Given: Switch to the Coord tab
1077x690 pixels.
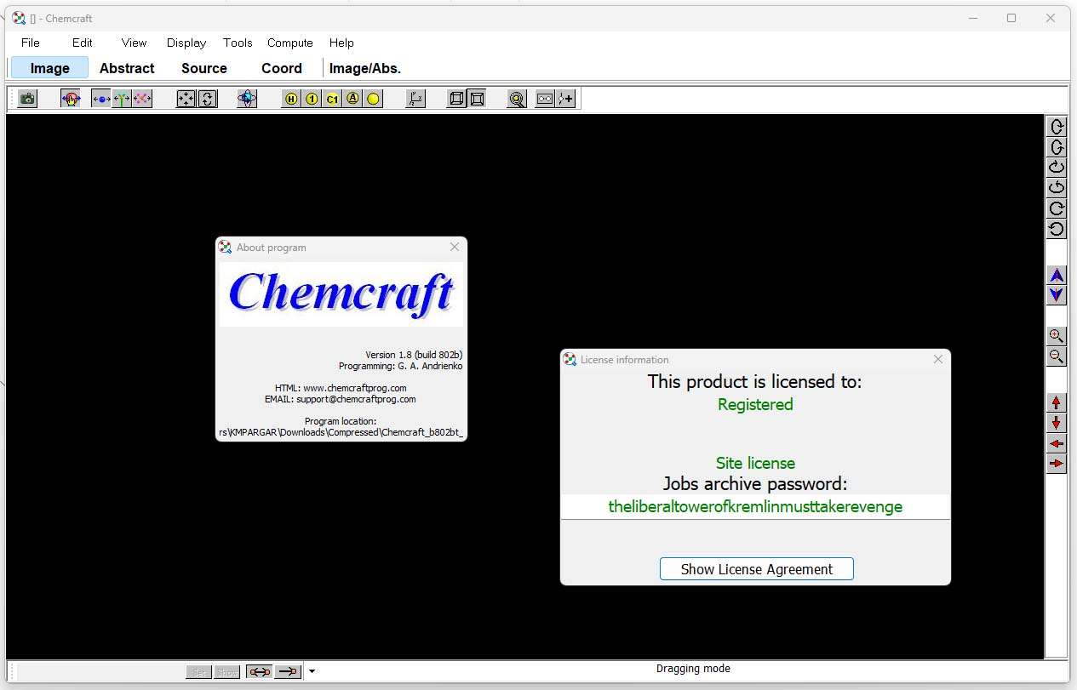Looking at the screenshot, I should (281, 68).
